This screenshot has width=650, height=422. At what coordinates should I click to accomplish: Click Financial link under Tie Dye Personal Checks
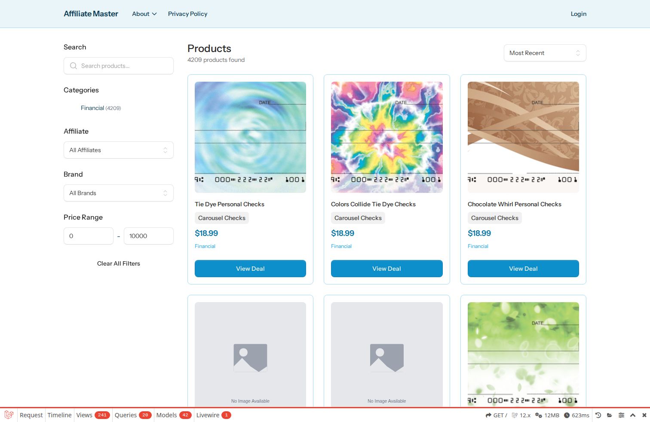[x=205, y=246]
